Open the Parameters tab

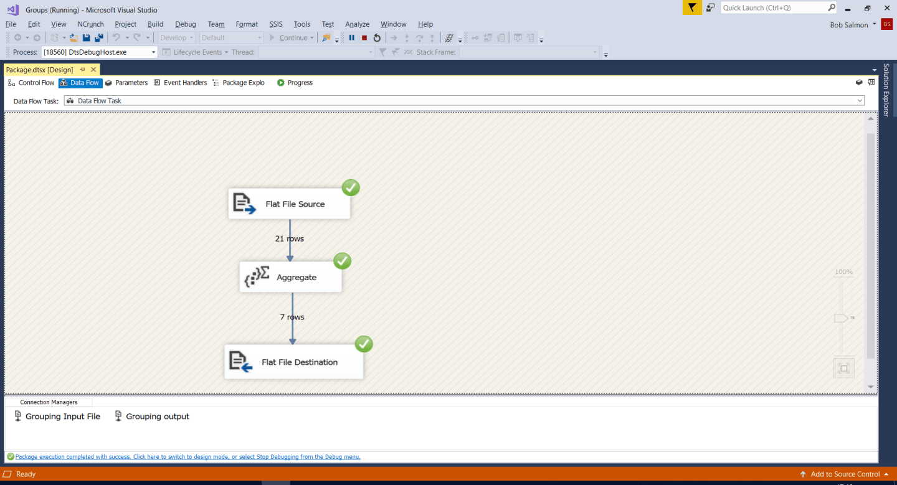pyautogui.click(x=126, y=82)
